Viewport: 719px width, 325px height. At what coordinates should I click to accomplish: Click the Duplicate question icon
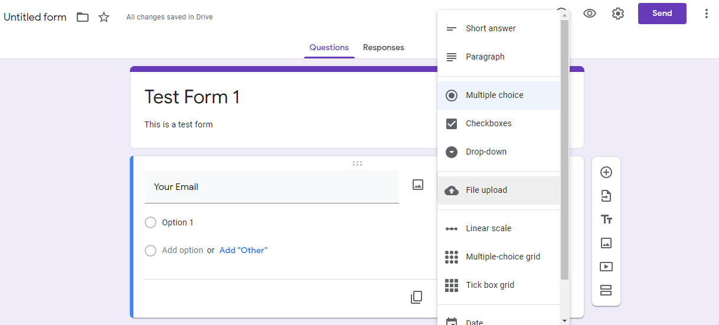417,297
